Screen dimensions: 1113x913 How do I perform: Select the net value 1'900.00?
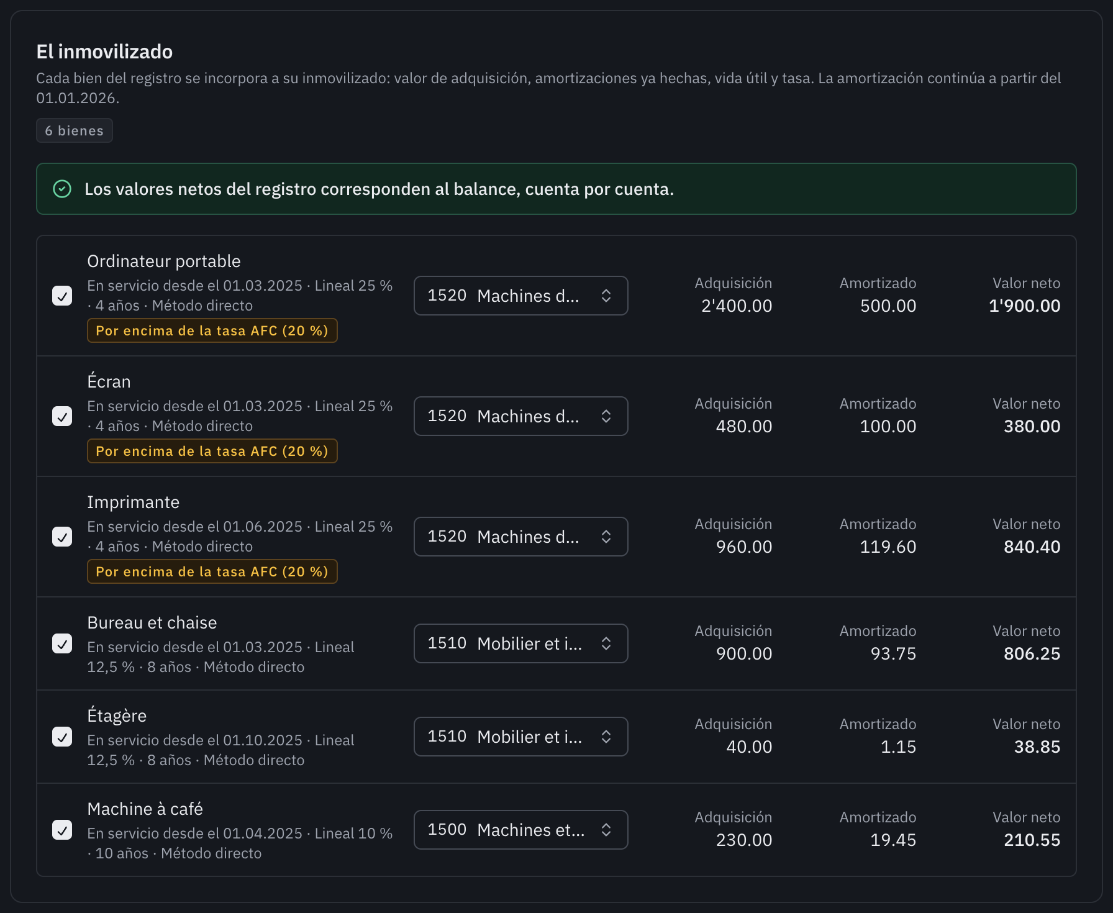(1025, 306)
